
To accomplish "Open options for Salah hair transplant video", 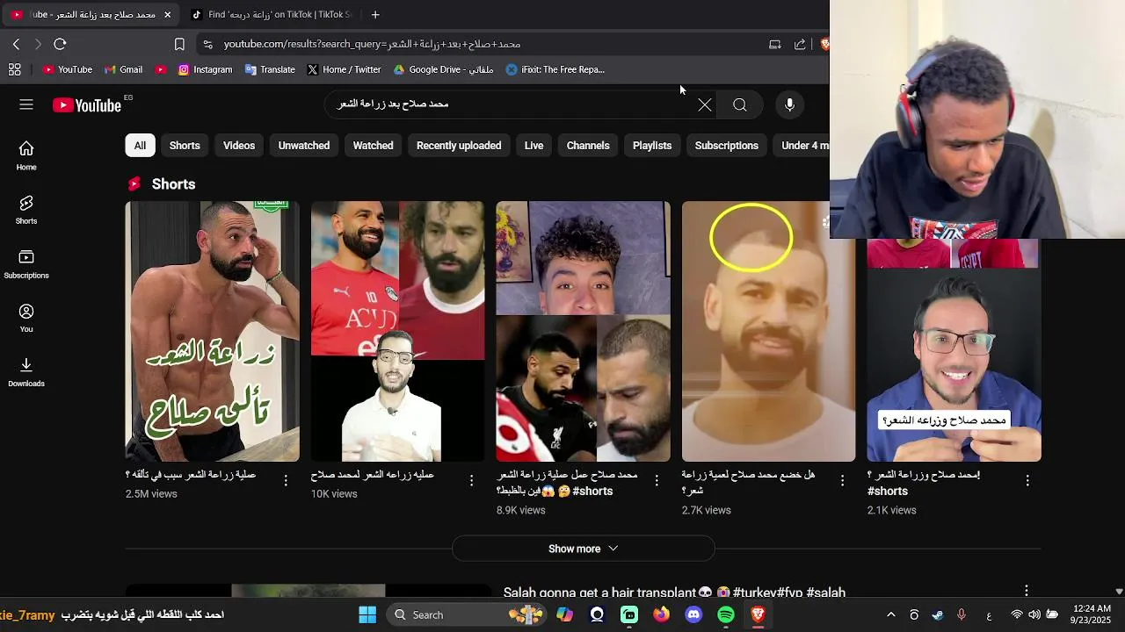I will [x=1026, y=592].
